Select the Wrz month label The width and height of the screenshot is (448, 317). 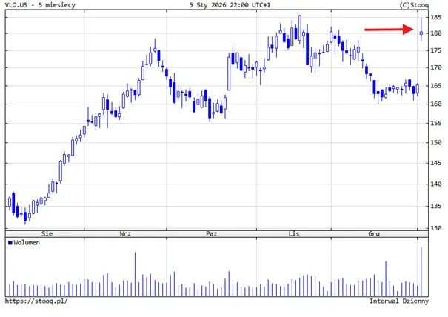pos(125,234)
